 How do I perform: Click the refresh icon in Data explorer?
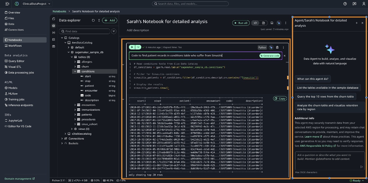click(93, 20)
